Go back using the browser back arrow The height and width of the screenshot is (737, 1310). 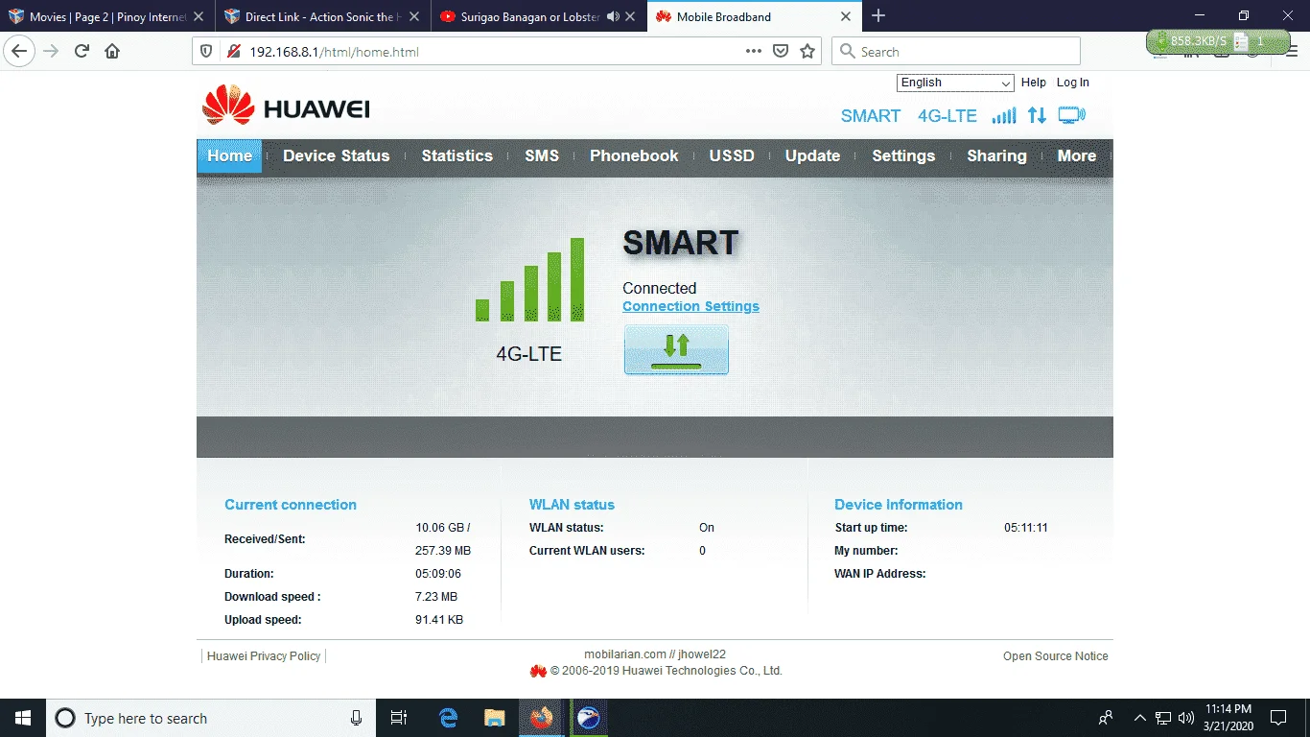(19, 52)
